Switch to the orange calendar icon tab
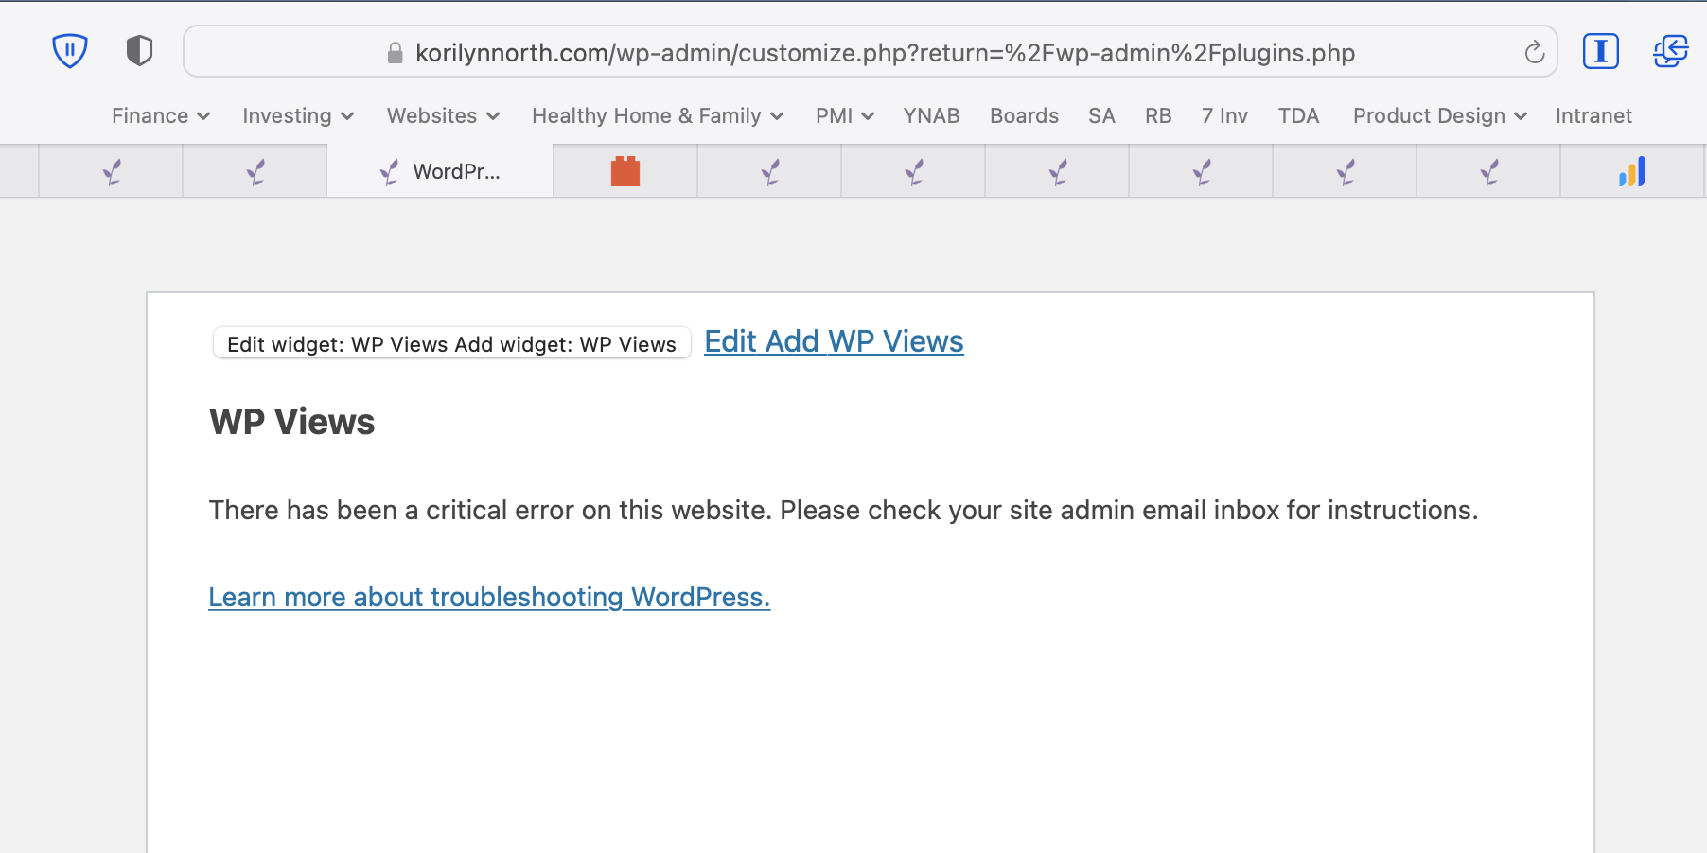Image resolution: width=1707 pixels, height=853 pixels. pos(625,171)
